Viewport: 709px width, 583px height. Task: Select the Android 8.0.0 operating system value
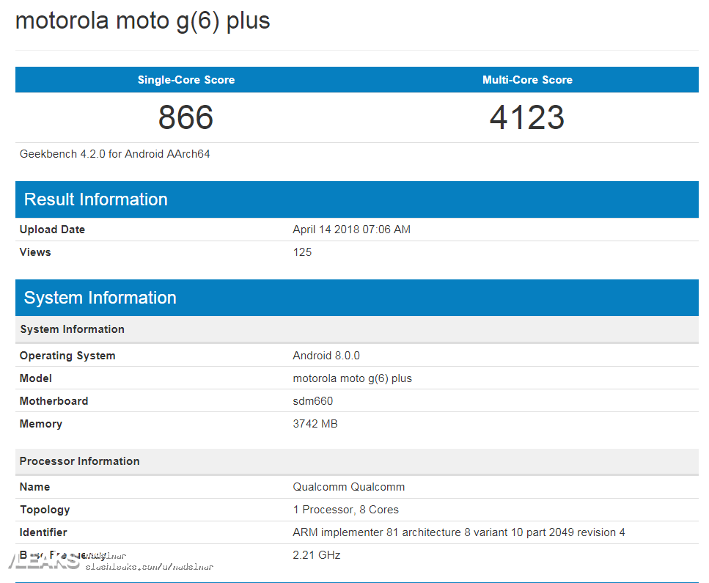pos(326,355)
